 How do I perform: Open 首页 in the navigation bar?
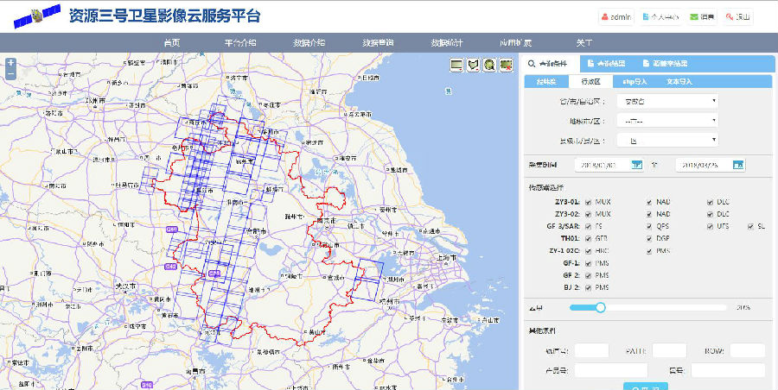coord(172,42)
